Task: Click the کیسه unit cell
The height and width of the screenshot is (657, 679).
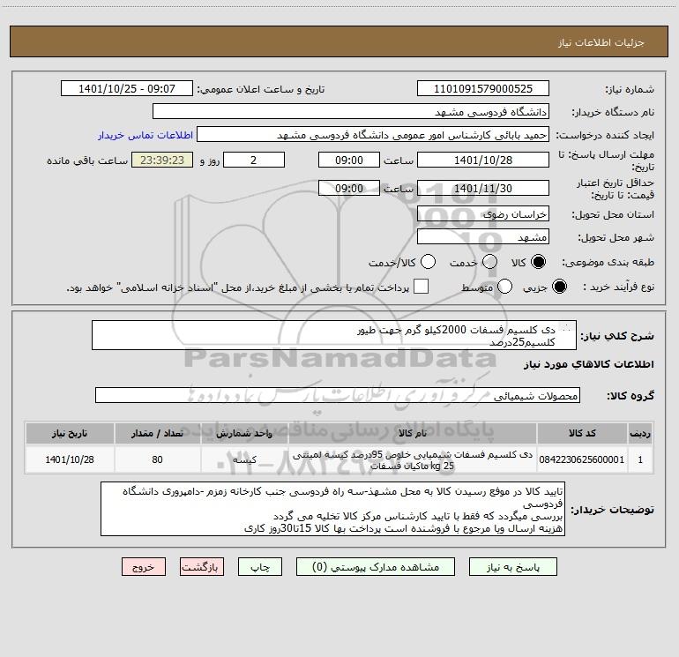Action: point(244,459)
